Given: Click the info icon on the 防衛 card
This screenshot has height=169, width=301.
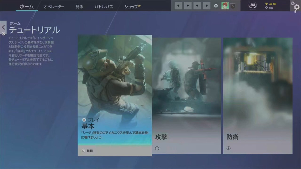Looking at the screenshot, I should click(229, 148).
